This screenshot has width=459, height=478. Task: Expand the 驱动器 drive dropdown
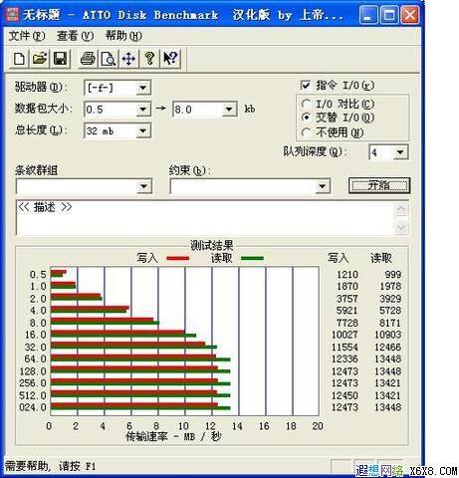click(143, 88)
